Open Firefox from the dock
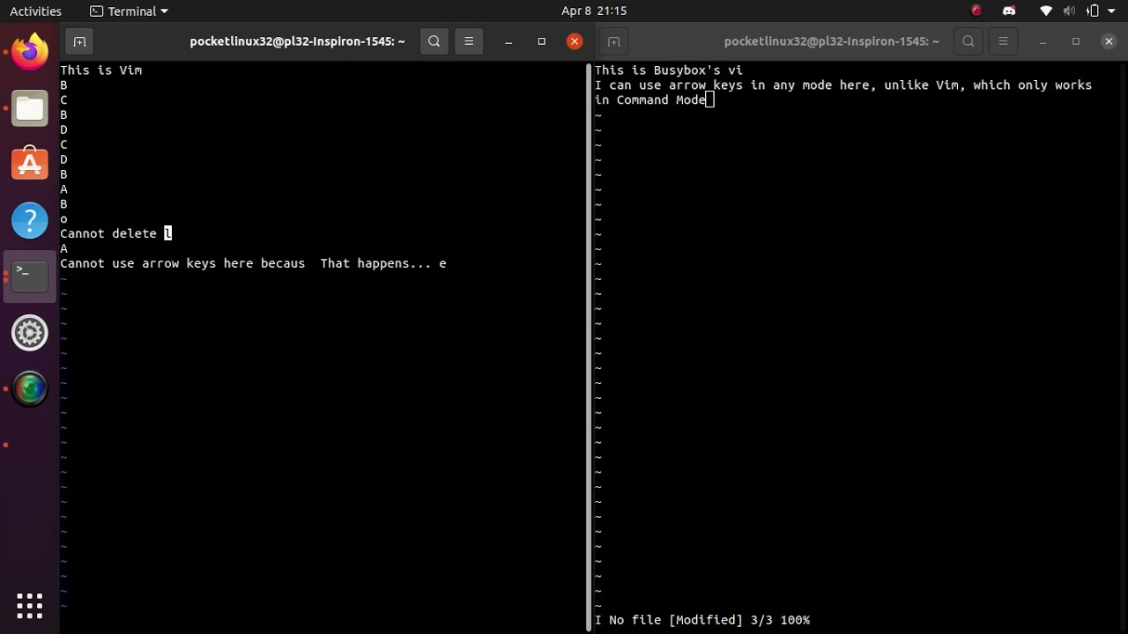The height and width of the screenshot is (634, 1128). click(x=30, y=51)
